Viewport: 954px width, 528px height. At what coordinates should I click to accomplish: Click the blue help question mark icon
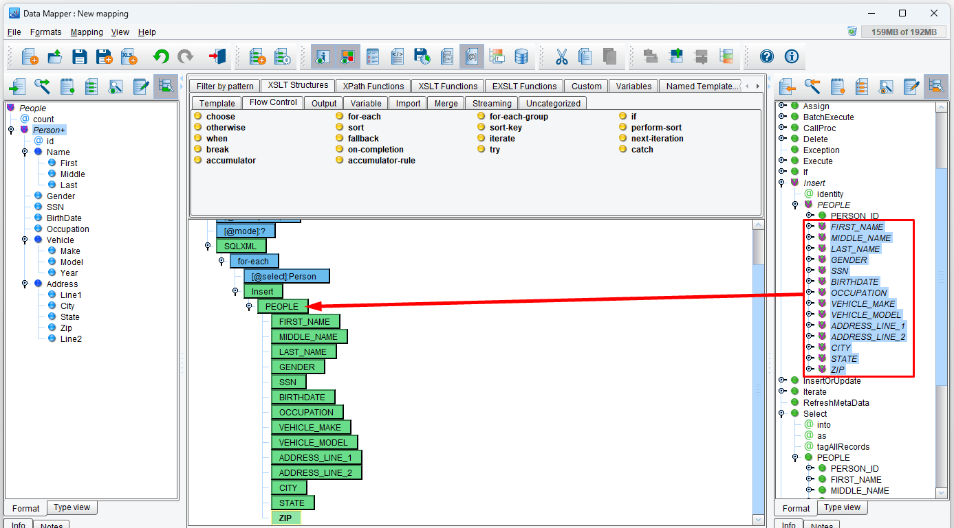(767, 56)
